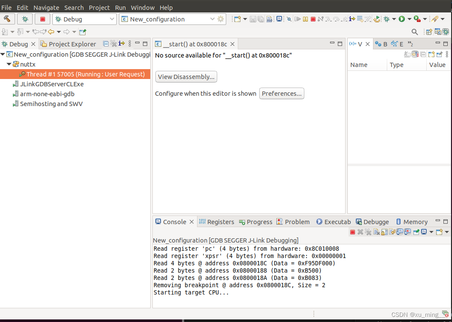The height and width of the screenshot is (322, 452).
Task: Toggle word wrap in Console output
Action: [392, 231]
